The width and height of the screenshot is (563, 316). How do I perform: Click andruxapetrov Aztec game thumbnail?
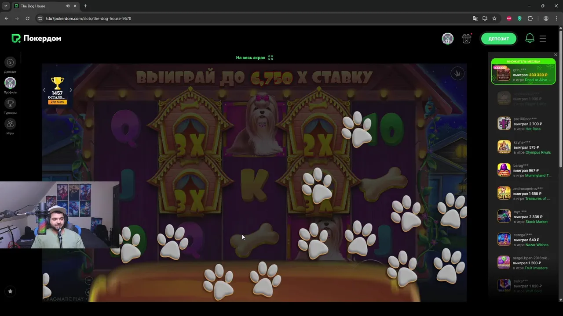[504, 193]
